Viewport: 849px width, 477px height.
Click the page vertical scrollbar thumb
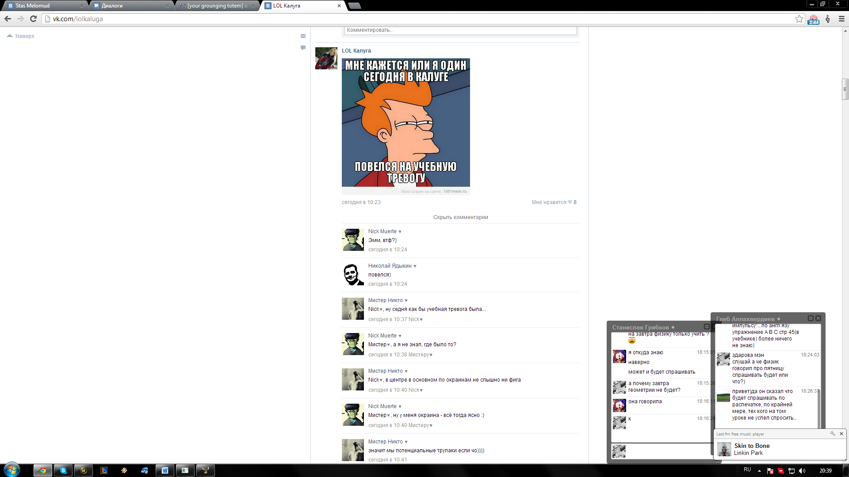tap(845, 89)
